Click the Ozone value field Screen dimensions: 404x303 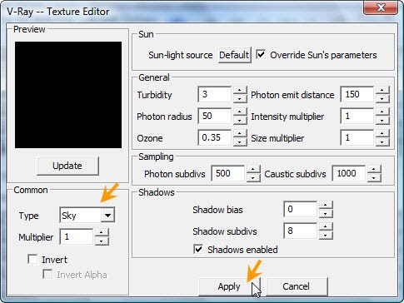point(214,137)
